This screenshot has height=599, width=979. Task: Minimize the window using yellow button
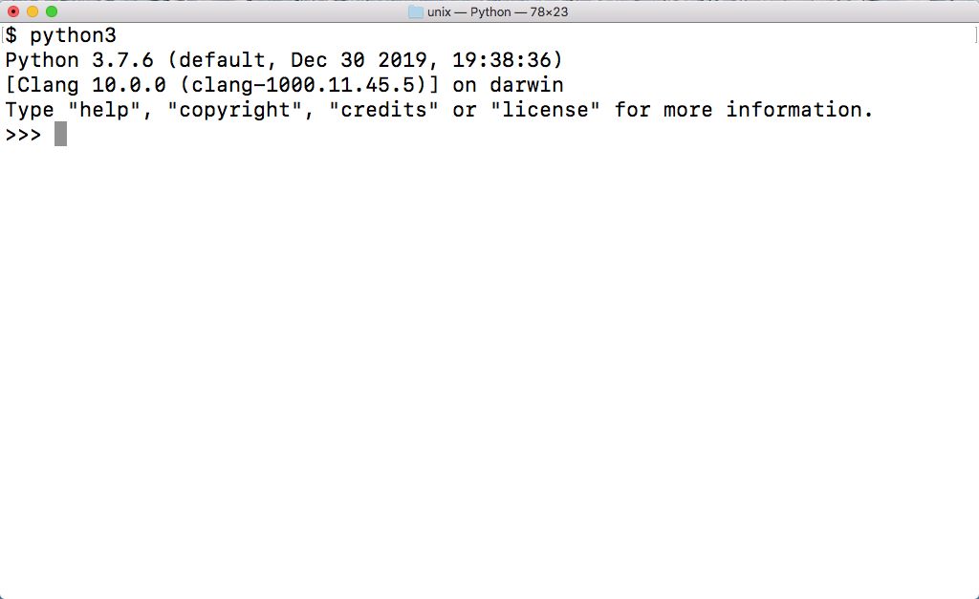point(33,11)
